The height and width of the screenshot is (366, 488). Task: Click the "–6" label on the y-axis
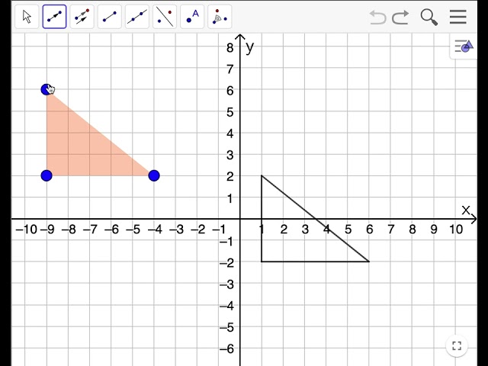click(x=227, y=349)
